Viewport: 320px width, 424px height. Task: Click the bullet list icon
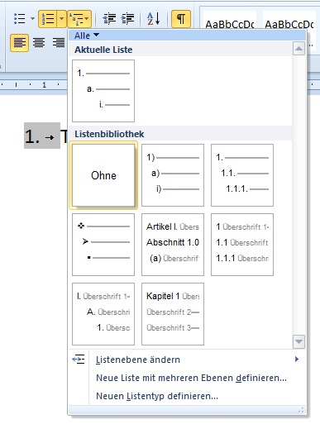click(x=19, y=19)
